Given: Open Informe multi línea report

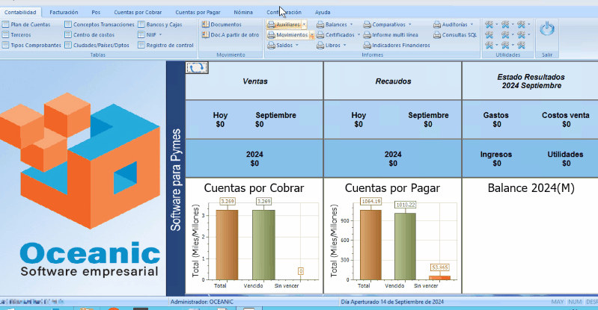Looking at the screenshot, I should (x=391, y=34).
